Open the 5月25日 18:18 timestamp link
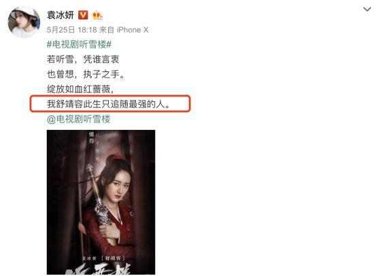This screenshot has width=376, height=276. point(71,30)
